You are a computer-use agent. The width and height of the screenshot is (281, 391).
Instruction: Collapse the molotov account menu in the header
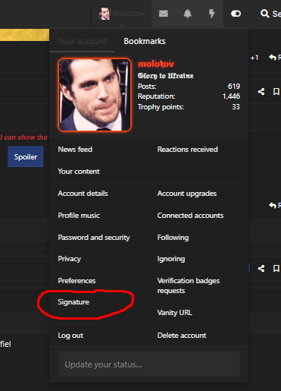[x=122, y=13]
